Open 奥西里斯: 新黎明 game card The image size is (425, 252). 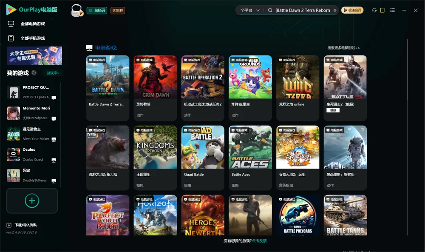345,158
